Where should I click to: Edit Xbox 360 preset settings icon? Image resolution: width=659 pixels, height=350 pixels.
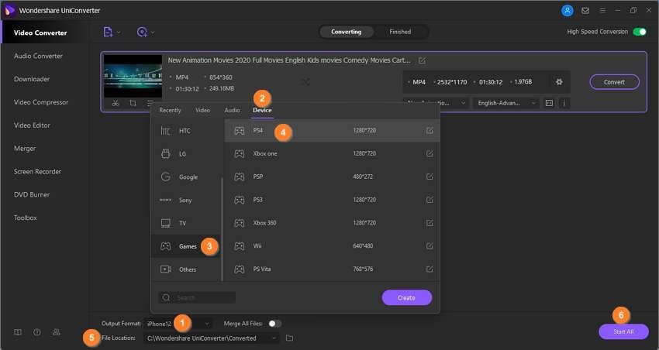pyautogui.click(x=430, y=223)
